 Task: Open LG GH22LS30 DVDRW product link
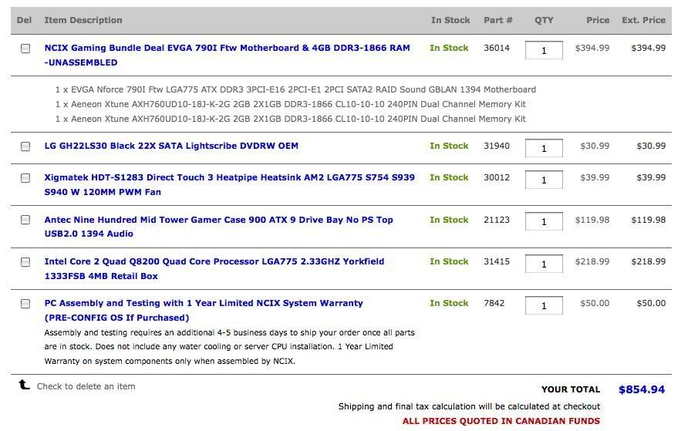171,146
